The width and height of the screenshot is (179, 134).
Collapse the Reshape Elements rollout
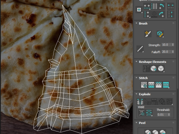pos(136,62)
